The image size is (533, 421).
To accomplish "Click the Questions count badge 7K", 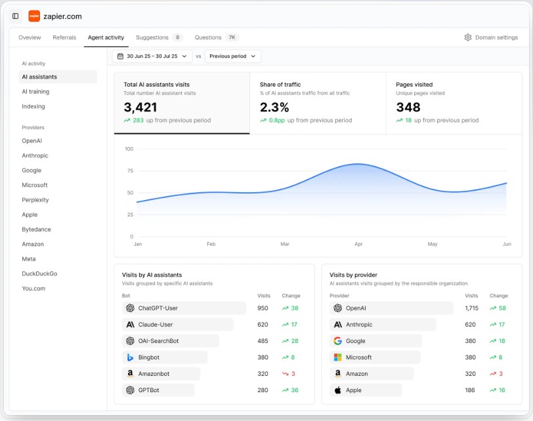I will click(x=232, y=37).
